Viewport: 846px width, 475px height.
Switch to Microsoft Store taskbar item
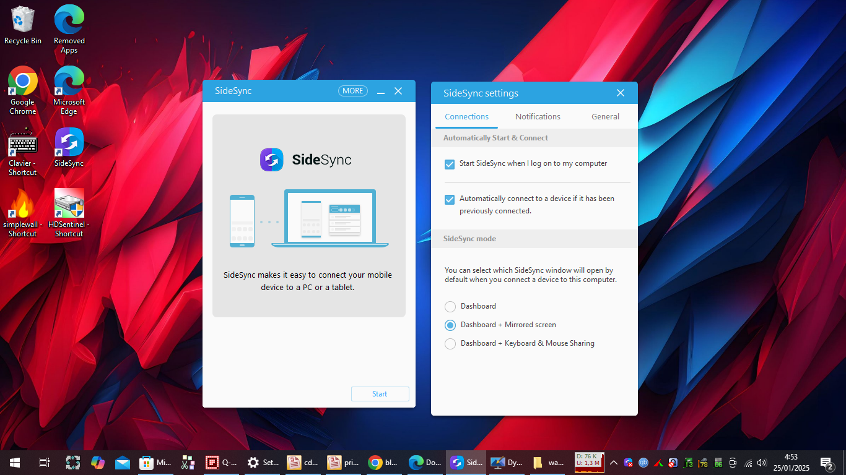(155, 462)
